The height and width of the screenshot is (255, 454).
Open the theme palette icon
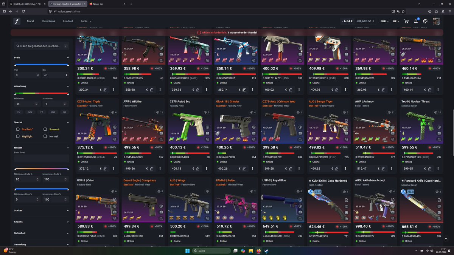click(425, 21)
